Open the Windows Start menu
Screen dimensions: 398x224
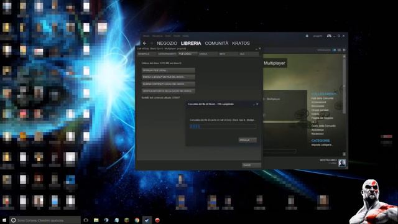pos(4,220)
